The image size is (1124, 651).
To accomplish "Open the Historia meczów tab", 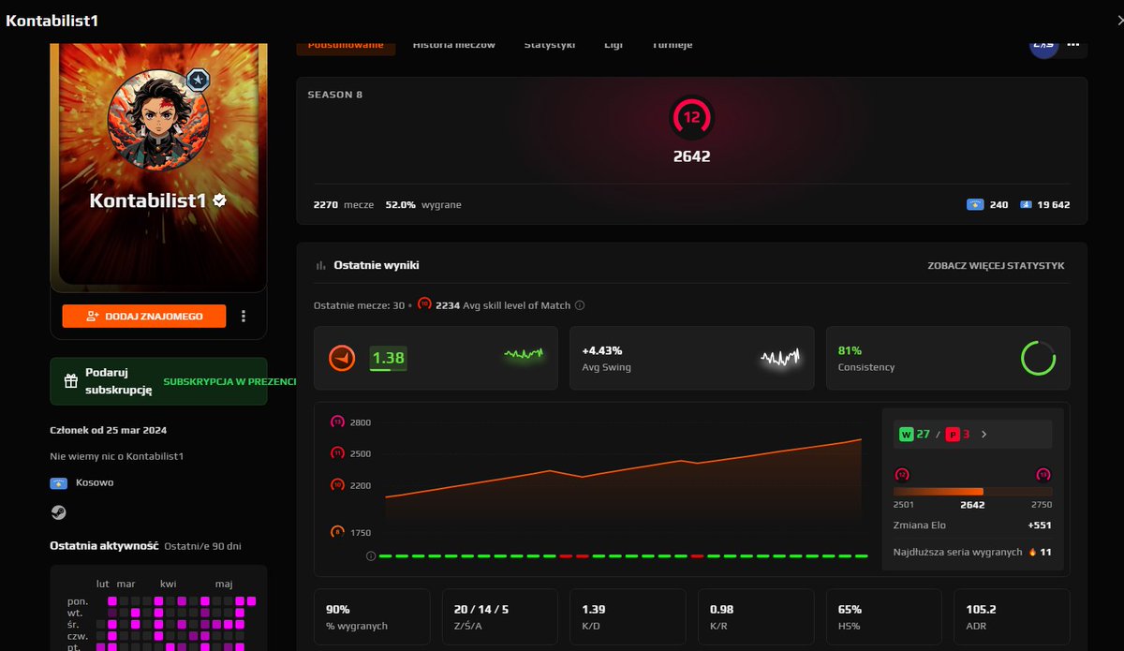I will 453,44.
